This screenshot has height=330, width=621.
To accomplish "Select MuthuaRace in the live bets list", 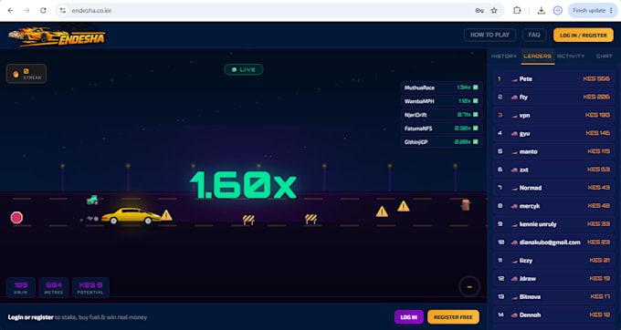I will 441,88.
